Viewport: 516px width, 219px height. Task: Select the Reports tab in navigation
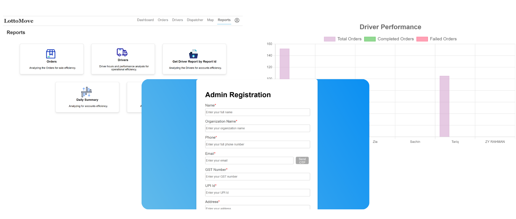click(x=224, y=20)
